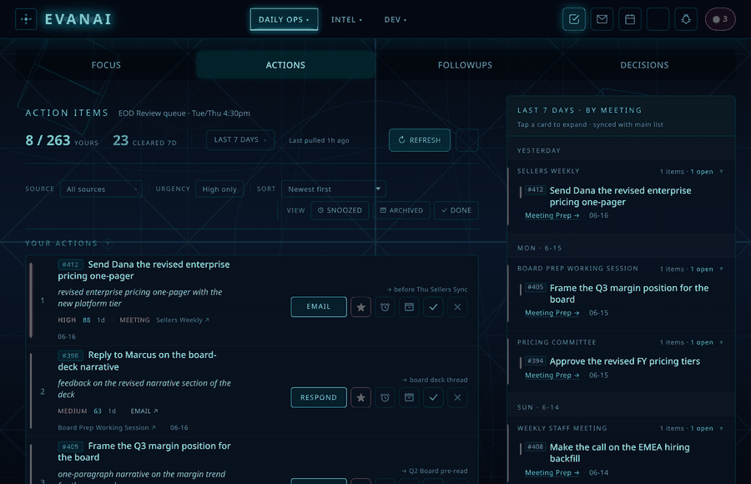Toggle the Done view filter
The width and height of the screenshot is (751, 484).
456,210
